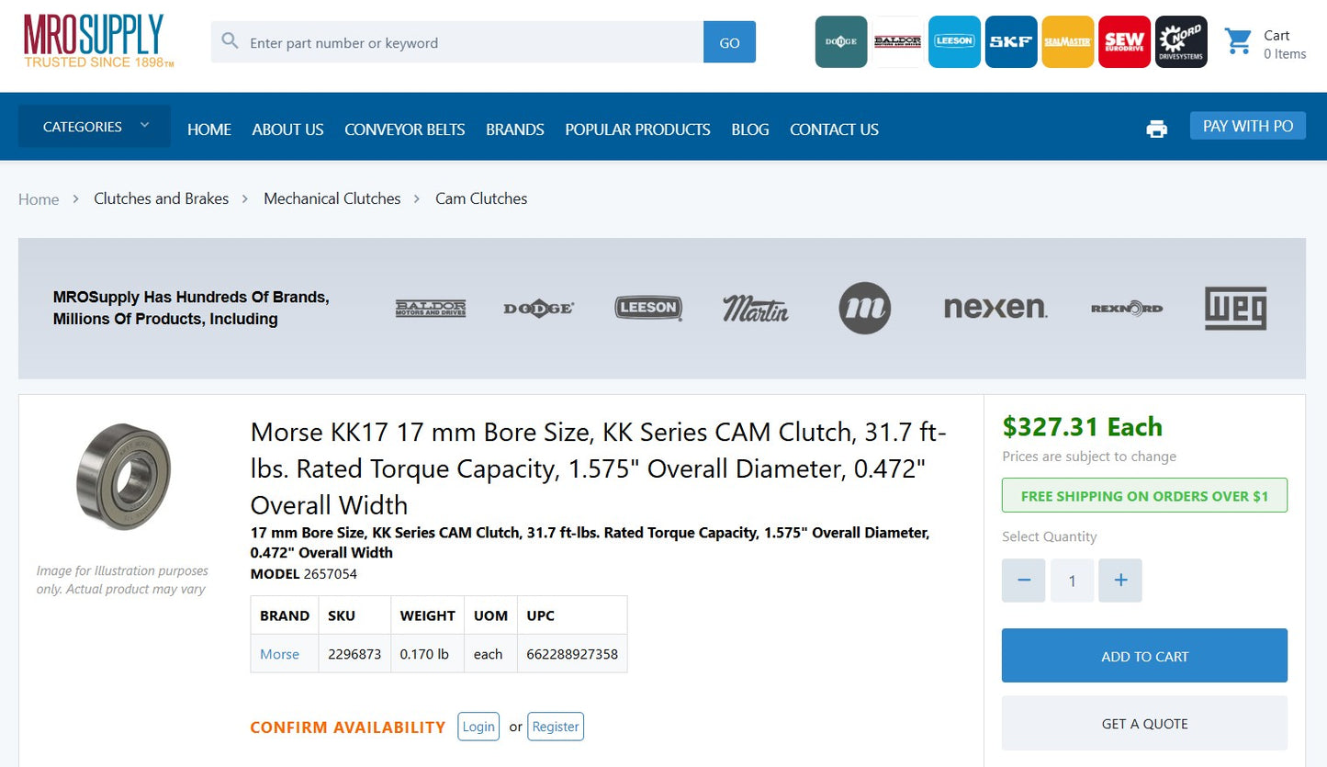Click the Martin logo in the brands banner
The width and height of the screenshot is (1327, 767).
[x=755, y=308]
